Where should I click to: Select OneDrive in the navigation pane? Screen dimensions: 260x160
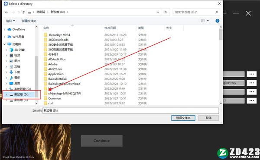[x=19, y=29]
